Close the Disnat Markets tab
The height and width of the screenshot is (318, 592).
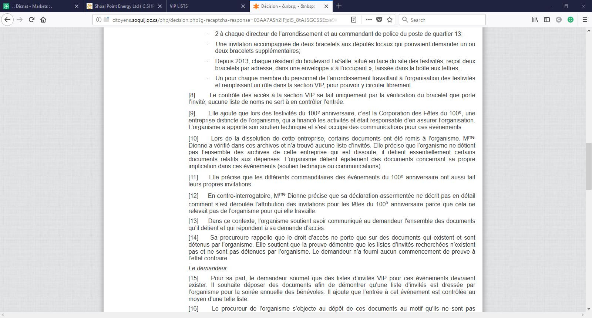coord(77,6)
